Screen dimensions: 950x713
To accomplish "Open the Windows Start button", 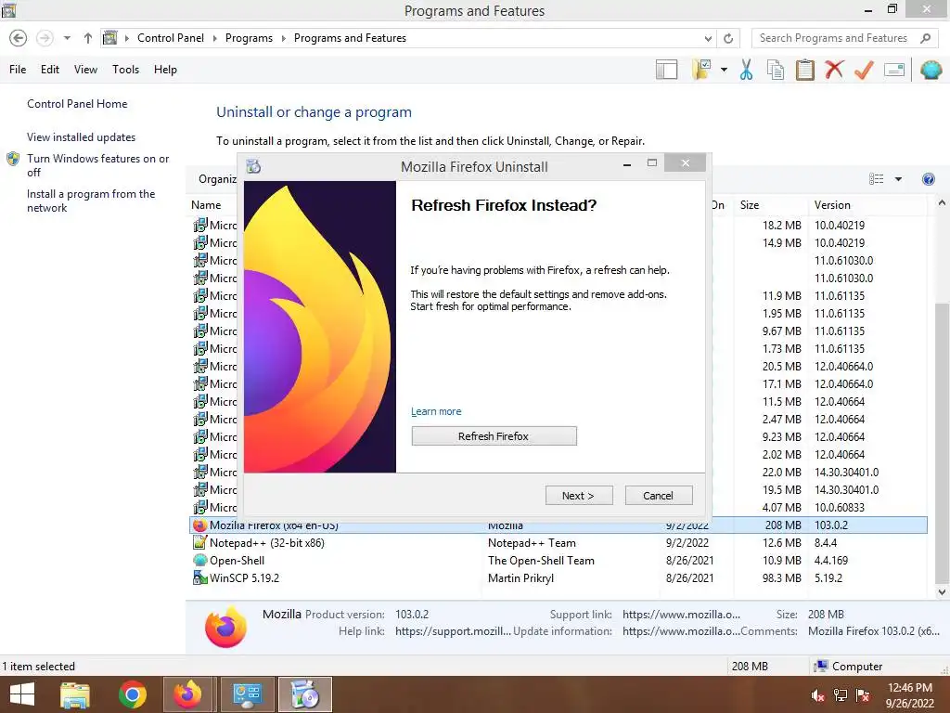I will (22, 694).
